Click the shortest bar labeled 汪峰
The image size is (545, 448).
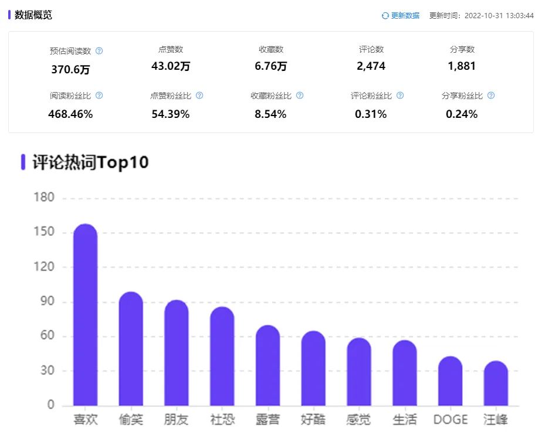pos(496,384)
